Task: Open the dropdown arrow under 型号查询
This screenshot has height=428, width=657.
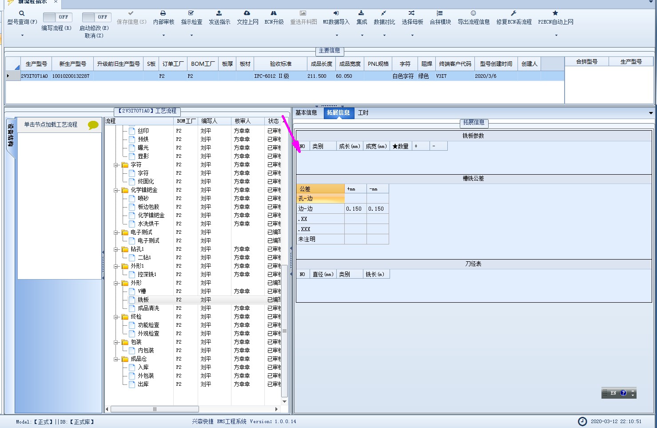Action: pos(22,36)
